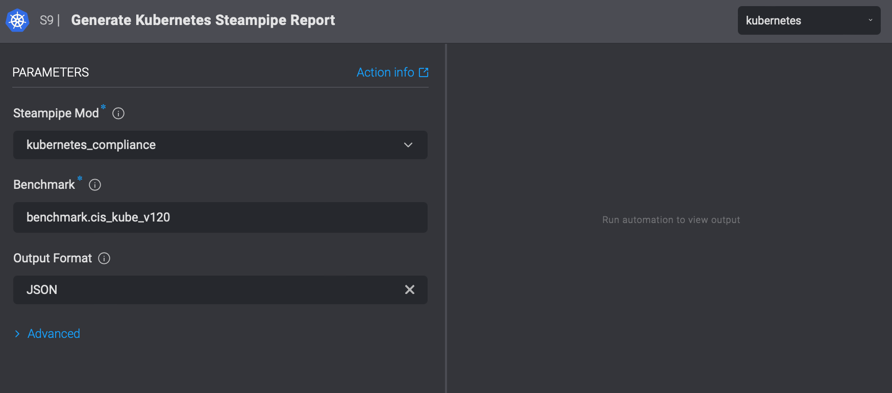The height and width of the screenshot is (393, 892).
Task: Click chevron arrow in Steampipe Mod field
Action: tap(408, 145)
